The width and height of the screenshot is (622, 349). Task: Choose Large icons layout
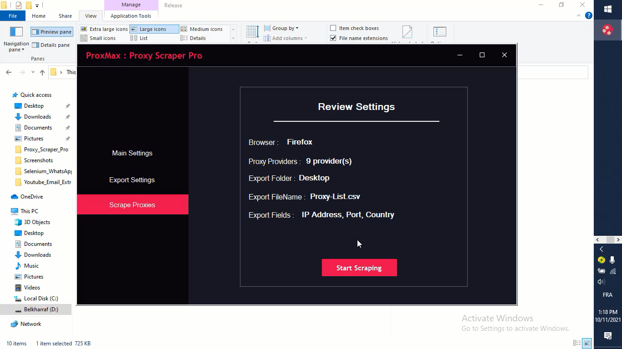tap(154, 29)
